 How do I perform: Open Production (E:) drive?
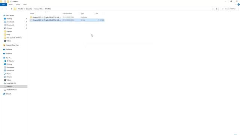pyautogui.click(x=12, y=90)
